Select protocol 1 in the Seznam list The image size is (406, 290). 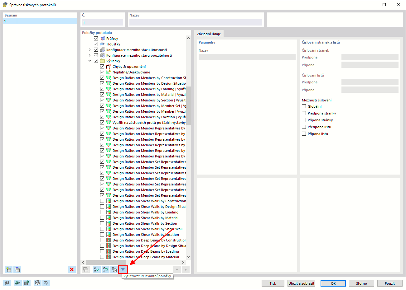40,21
